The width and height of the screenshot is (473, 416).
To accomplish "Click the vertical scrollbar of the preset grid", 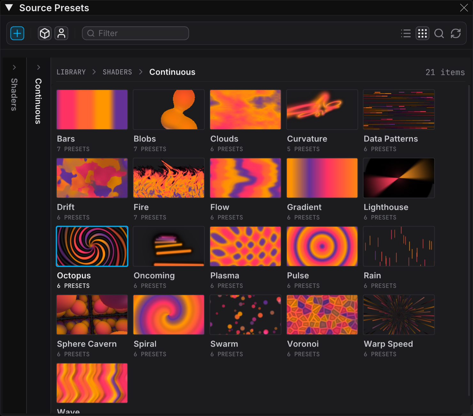I will point(469,240).
